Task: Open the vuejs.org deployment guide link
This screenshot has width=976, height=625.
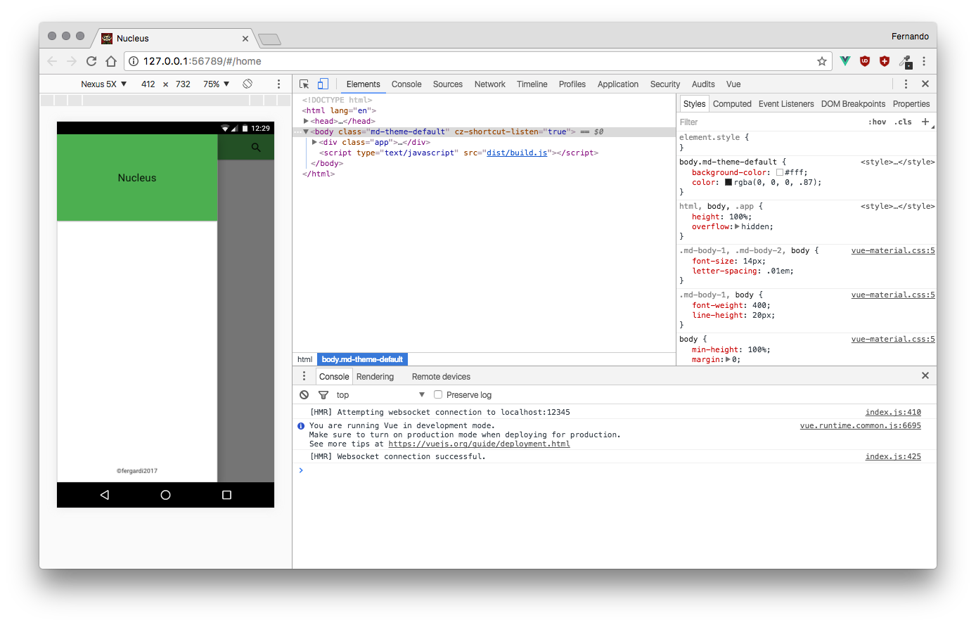Action: pos(479,444)
